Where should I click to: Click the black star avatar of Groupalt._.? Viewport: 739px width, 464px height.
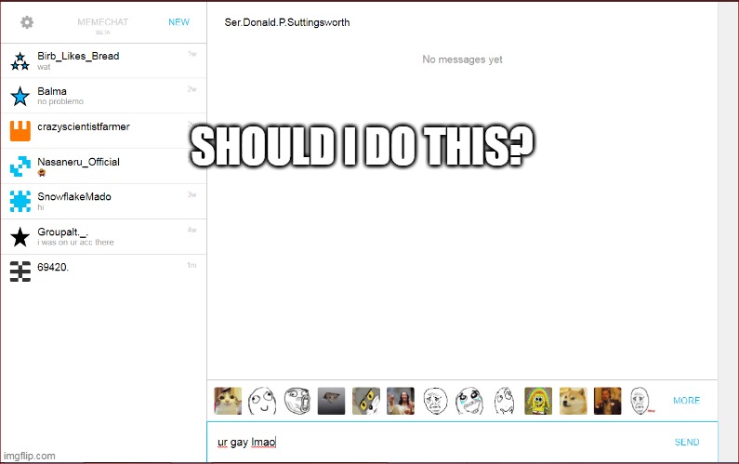(x=20, y=237)
